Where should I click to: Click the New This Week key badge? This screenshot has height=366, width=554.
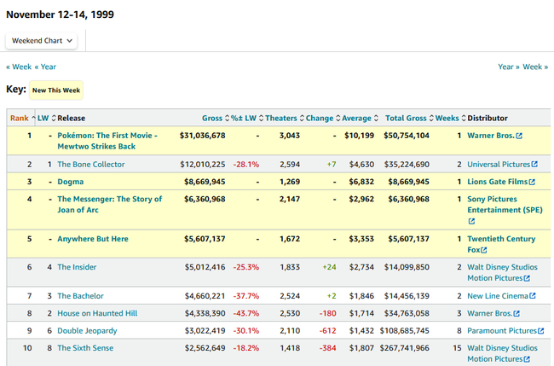tap(56, 90)
